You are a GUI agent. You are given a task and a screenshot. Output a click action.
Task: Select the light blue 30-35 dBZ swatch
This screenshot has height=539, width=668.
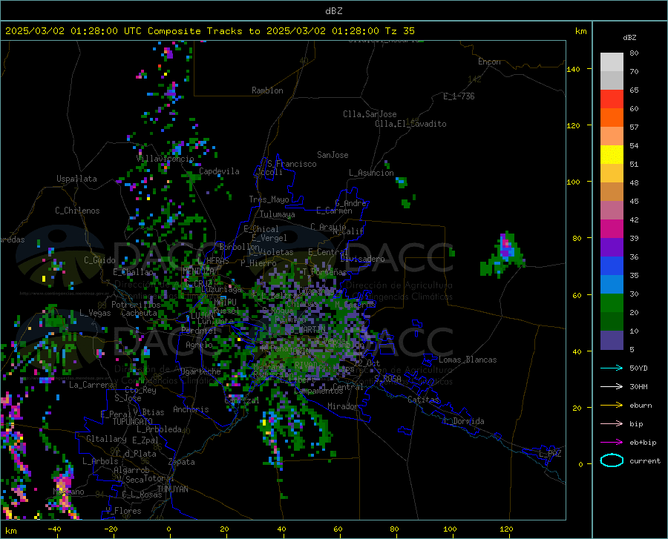click(x=612, y=285)
